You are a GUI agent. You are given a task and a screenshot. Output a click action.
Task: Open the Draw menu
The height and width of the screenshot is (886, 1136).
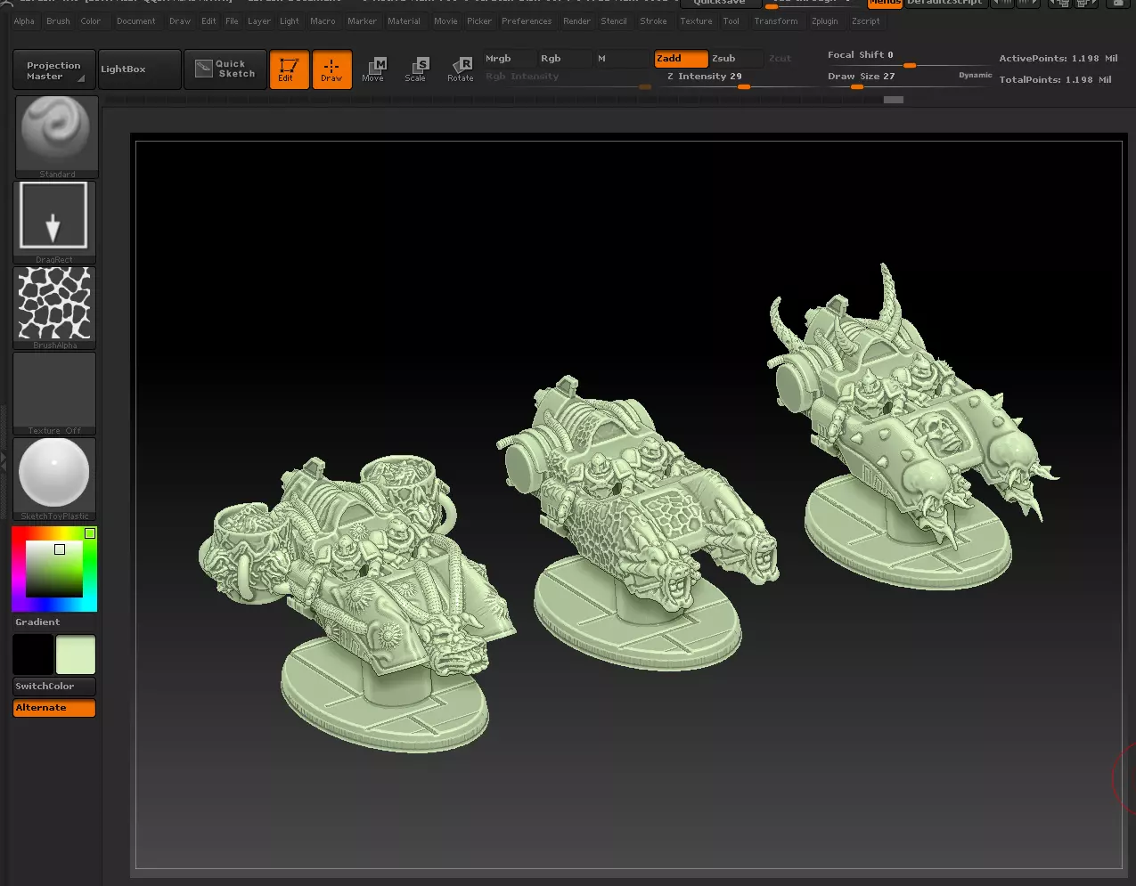tap(180, 21)
